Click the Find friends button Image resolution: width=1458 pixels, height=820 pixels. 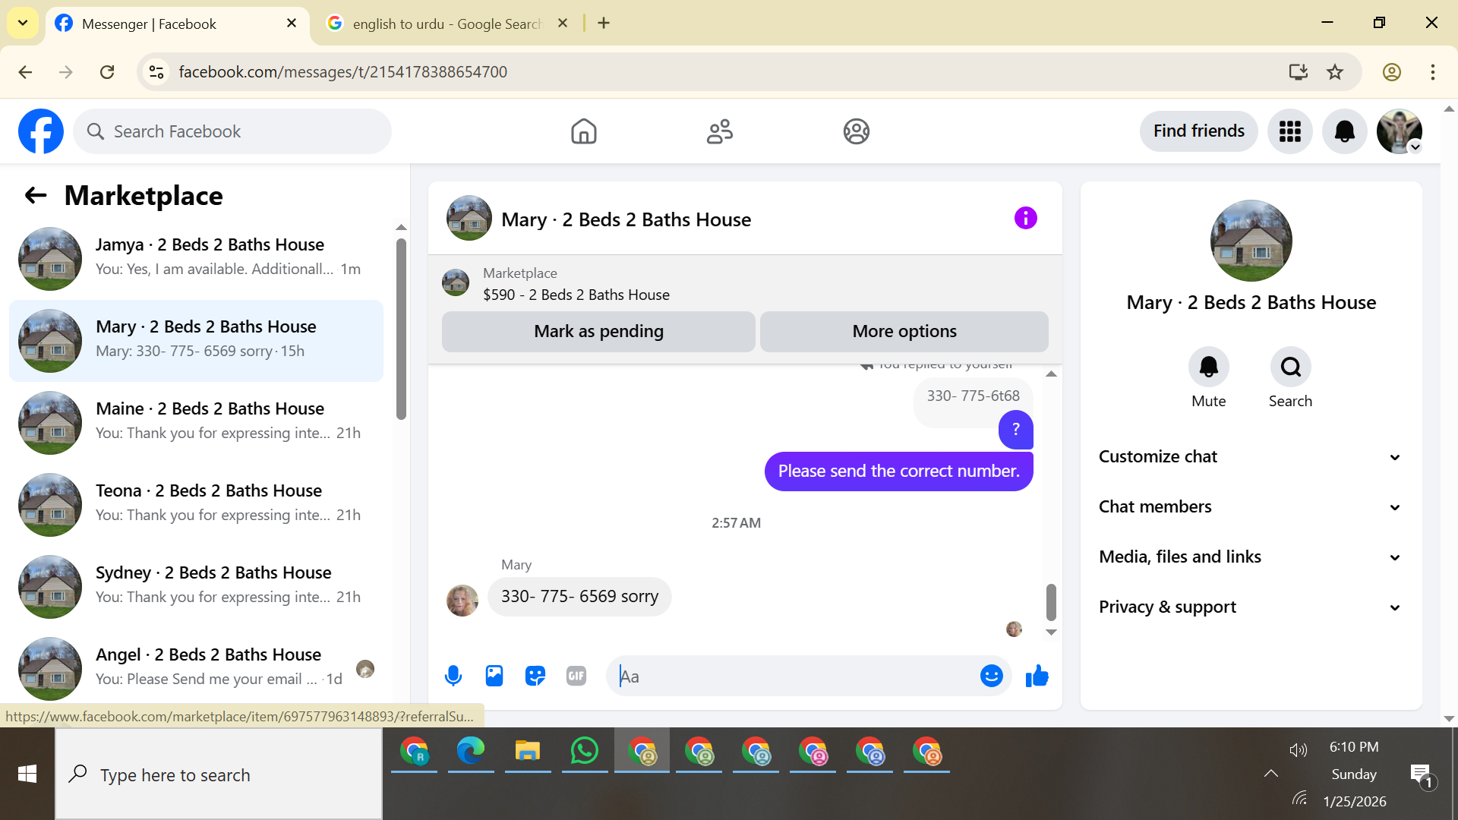click(1198, 131)
